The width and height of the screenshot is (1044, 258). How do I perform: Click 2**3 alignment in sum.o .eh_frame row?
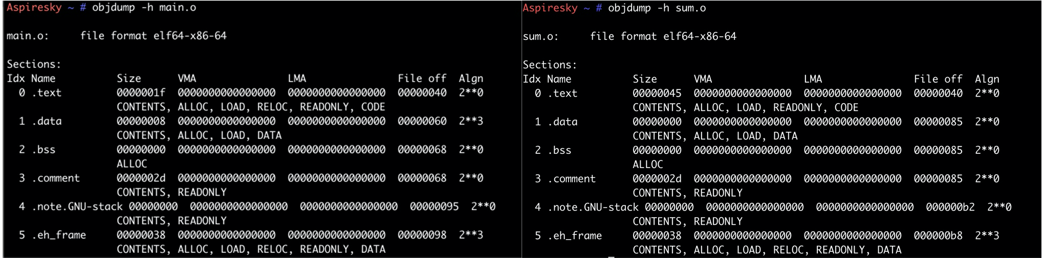tap(987, 236)
